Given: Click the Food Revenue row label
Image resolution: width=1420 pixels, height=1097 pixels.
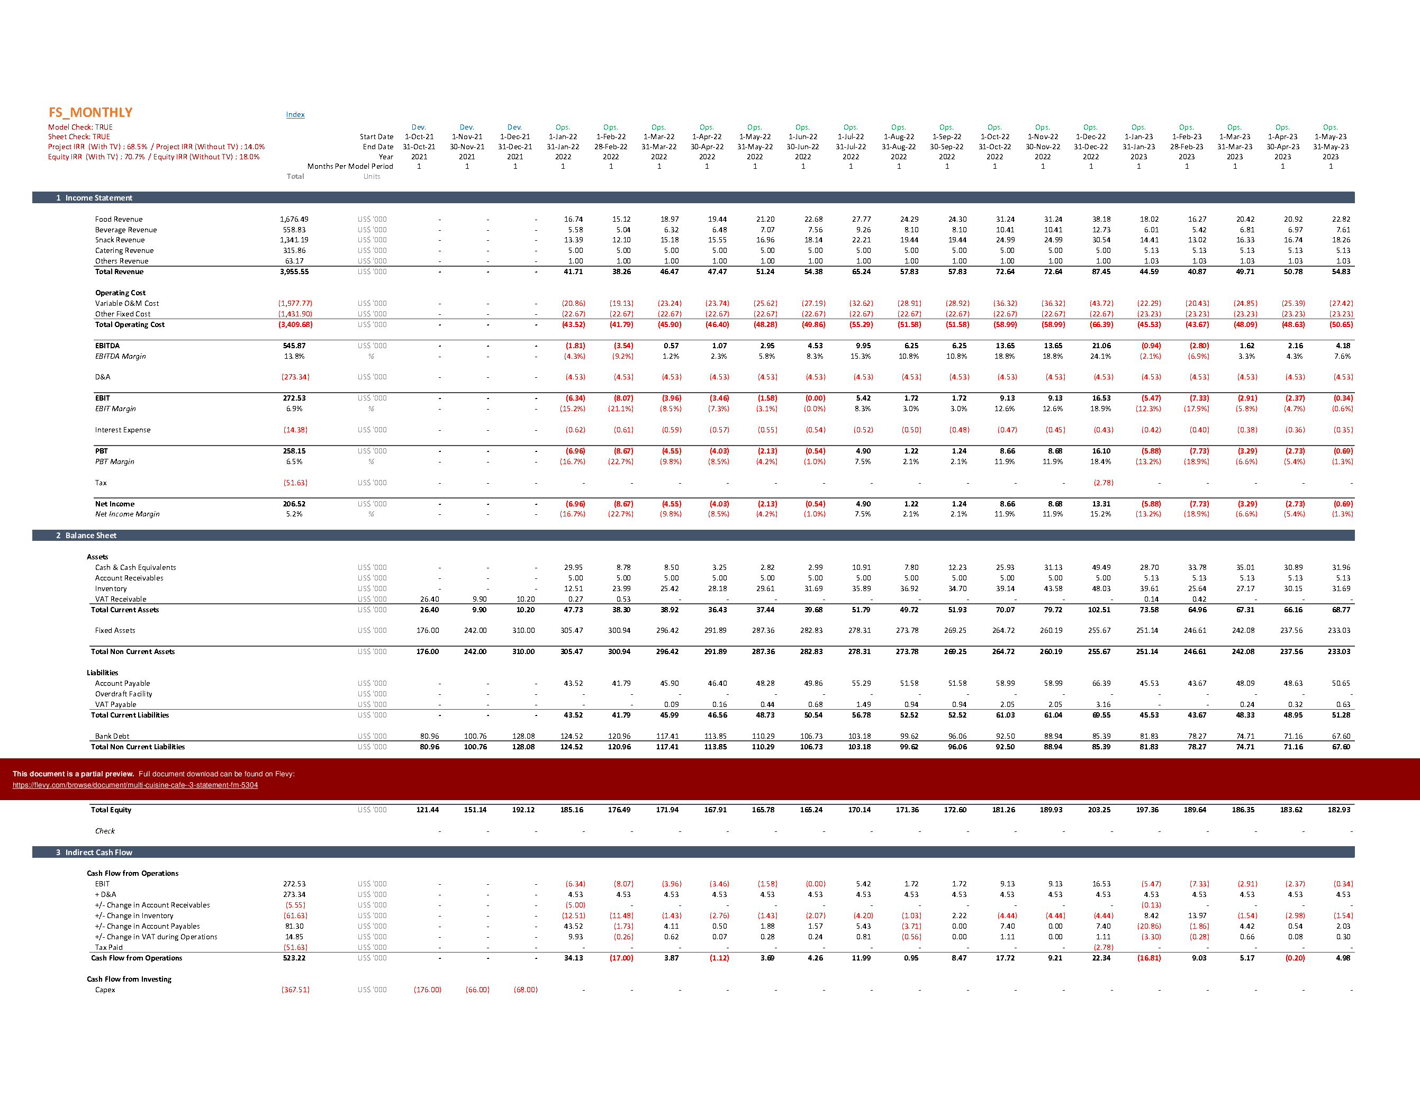Looking at the screenshot, I should 119,219.
